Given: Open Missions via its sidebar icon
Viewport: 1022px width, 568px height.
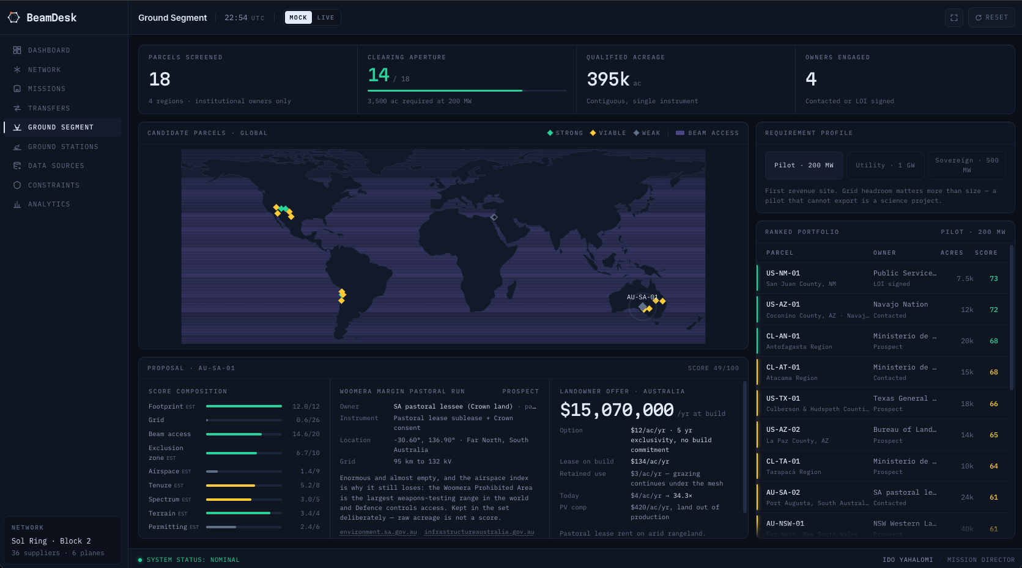Looking at the screenshot, I should (17, 89).
